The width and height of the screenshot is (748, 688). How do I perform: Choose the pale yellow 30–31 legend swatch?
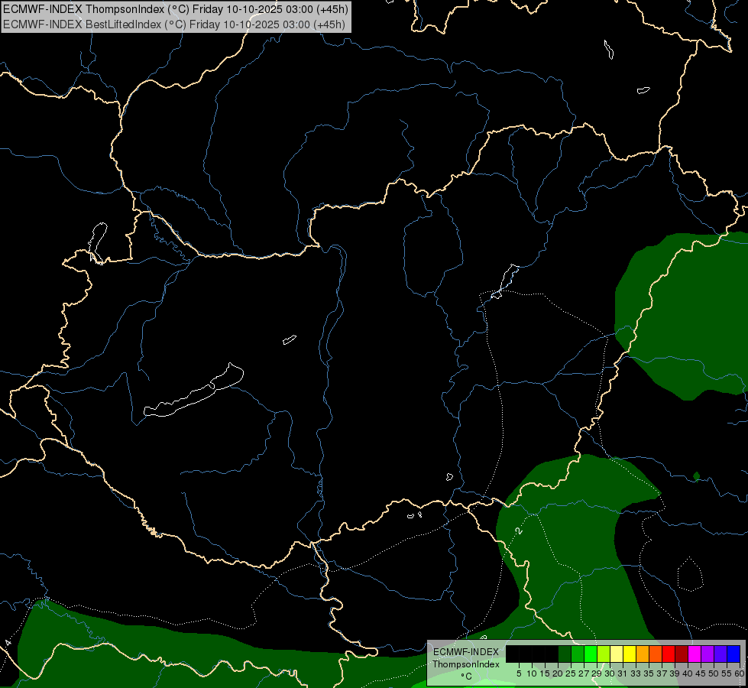617,654
